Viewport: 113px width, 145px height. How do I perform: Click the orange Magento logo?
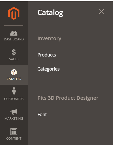(14, 13)
